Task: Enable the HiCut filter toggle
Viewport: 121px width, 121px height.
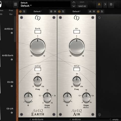Action: coord(77,69)
